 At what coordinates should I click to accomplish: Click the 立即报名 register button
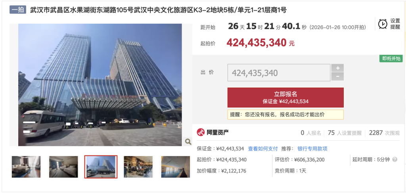tap(285, 97)
